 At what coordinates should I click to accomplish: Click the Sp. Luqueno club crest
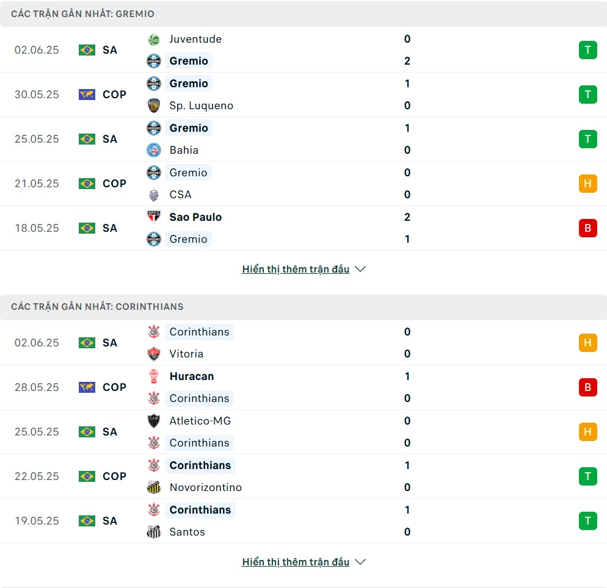coord(154,106)
